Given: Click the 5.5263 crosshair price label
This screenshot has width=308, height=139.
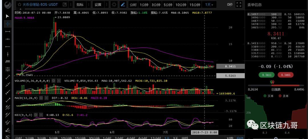Looking at the screenshot, I should pos(230,76).
